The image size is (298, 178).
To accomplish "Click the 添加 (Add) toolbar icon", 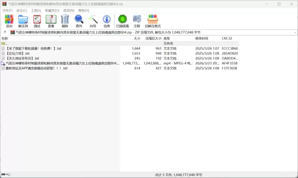I will (x=9, y=21).
